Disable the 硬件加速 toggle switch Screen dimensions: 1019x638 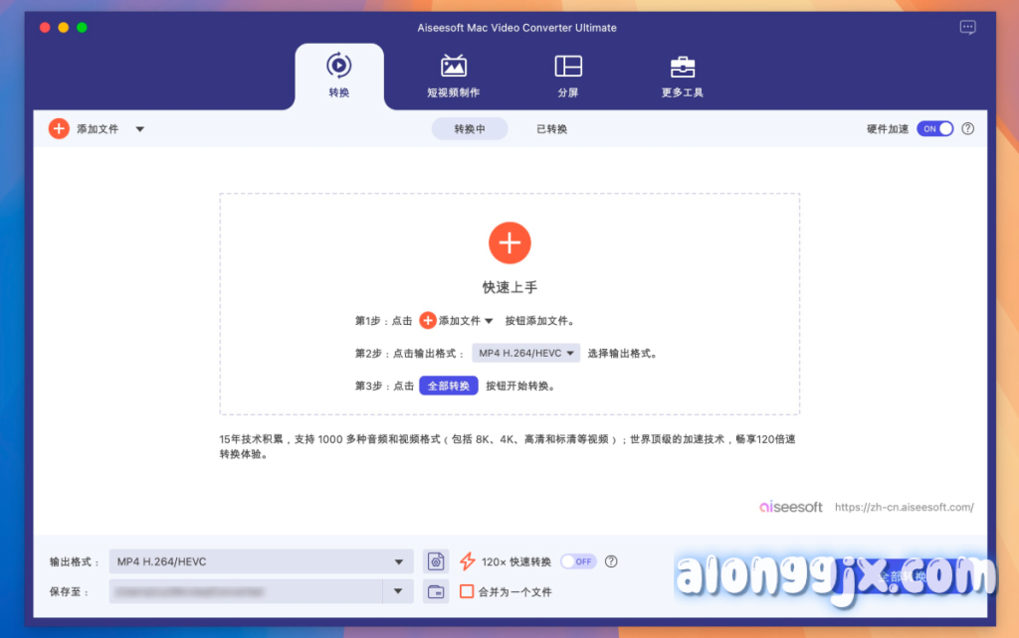pyautogui.click(x=934, y=129)
